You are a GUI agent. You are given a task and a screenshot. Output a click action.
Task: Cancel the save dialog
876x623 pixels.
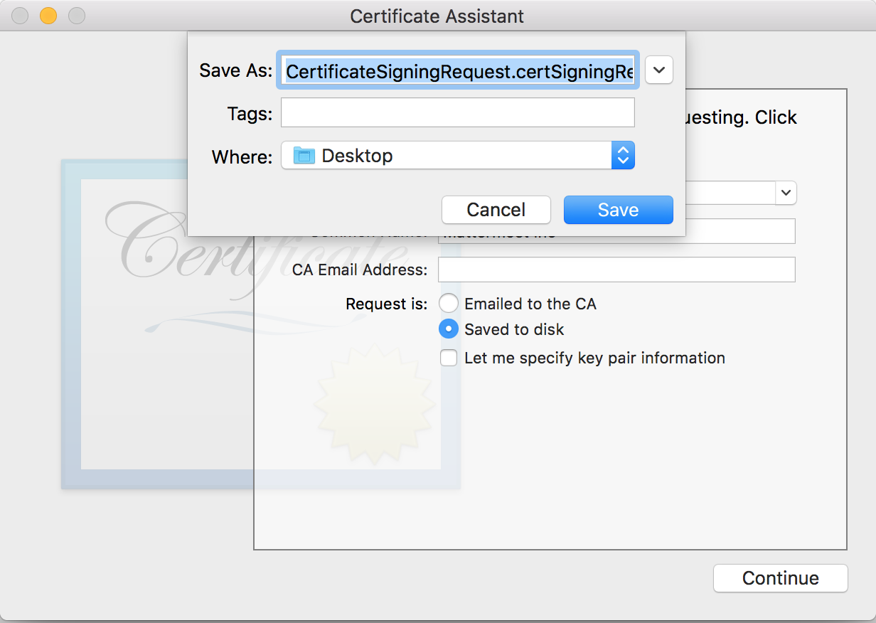pos(496,210)
